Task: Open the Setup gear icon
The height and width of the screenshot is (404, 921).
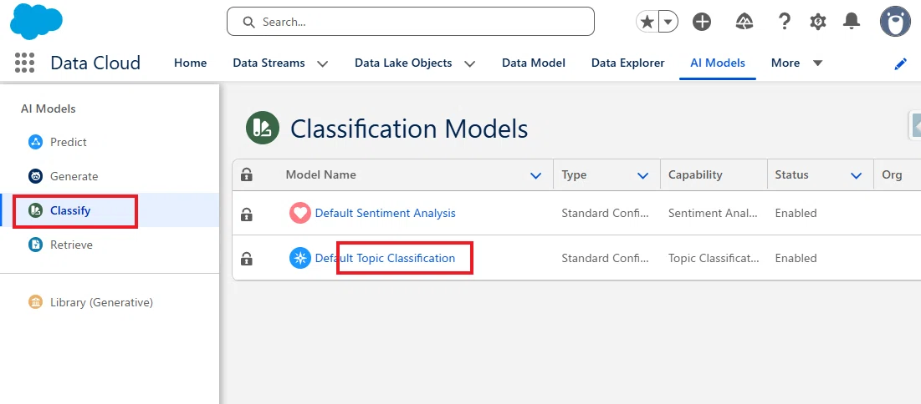Action: point(817,23)
